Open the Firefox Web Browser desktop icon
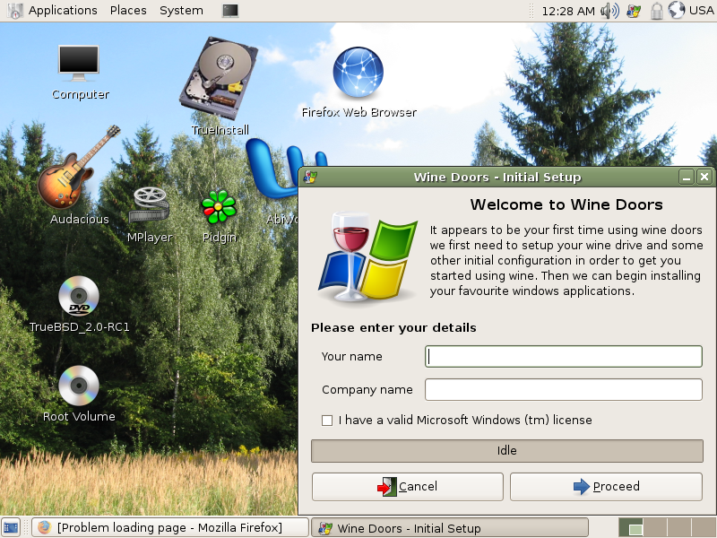 point(358,72)
